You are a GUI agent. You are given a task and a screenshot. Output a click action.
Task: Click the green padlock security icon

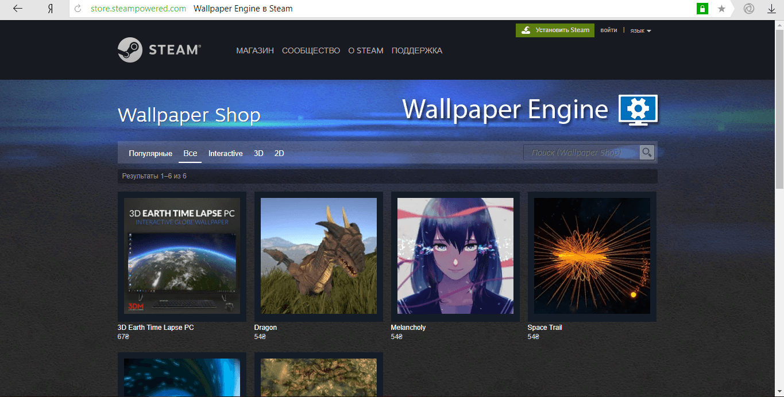[702, 9]
